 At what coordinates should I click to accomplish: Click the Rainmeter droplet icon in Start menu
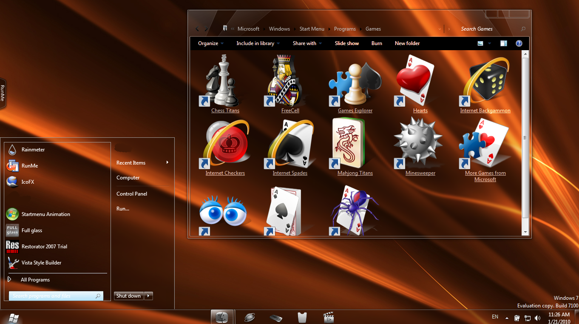[x=12, y=150]
